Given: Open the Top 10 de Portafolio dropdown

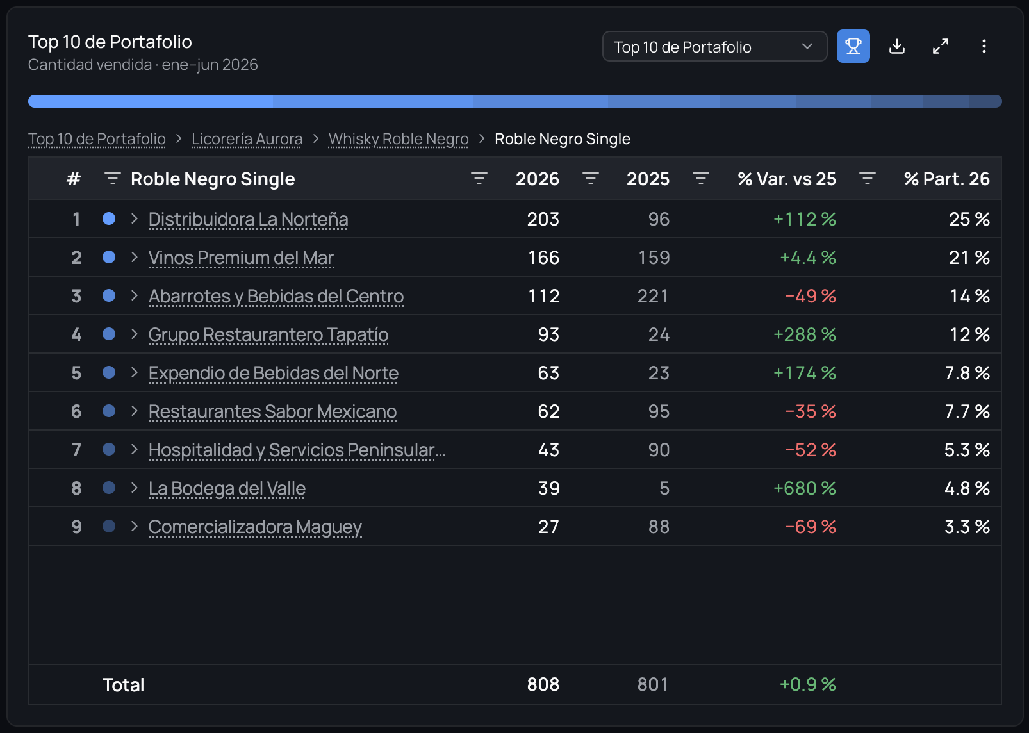Looking at the screenshot, I should (714, 47).
